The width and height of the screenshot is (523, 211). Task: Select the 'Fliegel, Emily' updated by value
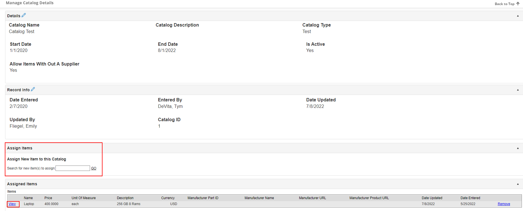point(23,126)
